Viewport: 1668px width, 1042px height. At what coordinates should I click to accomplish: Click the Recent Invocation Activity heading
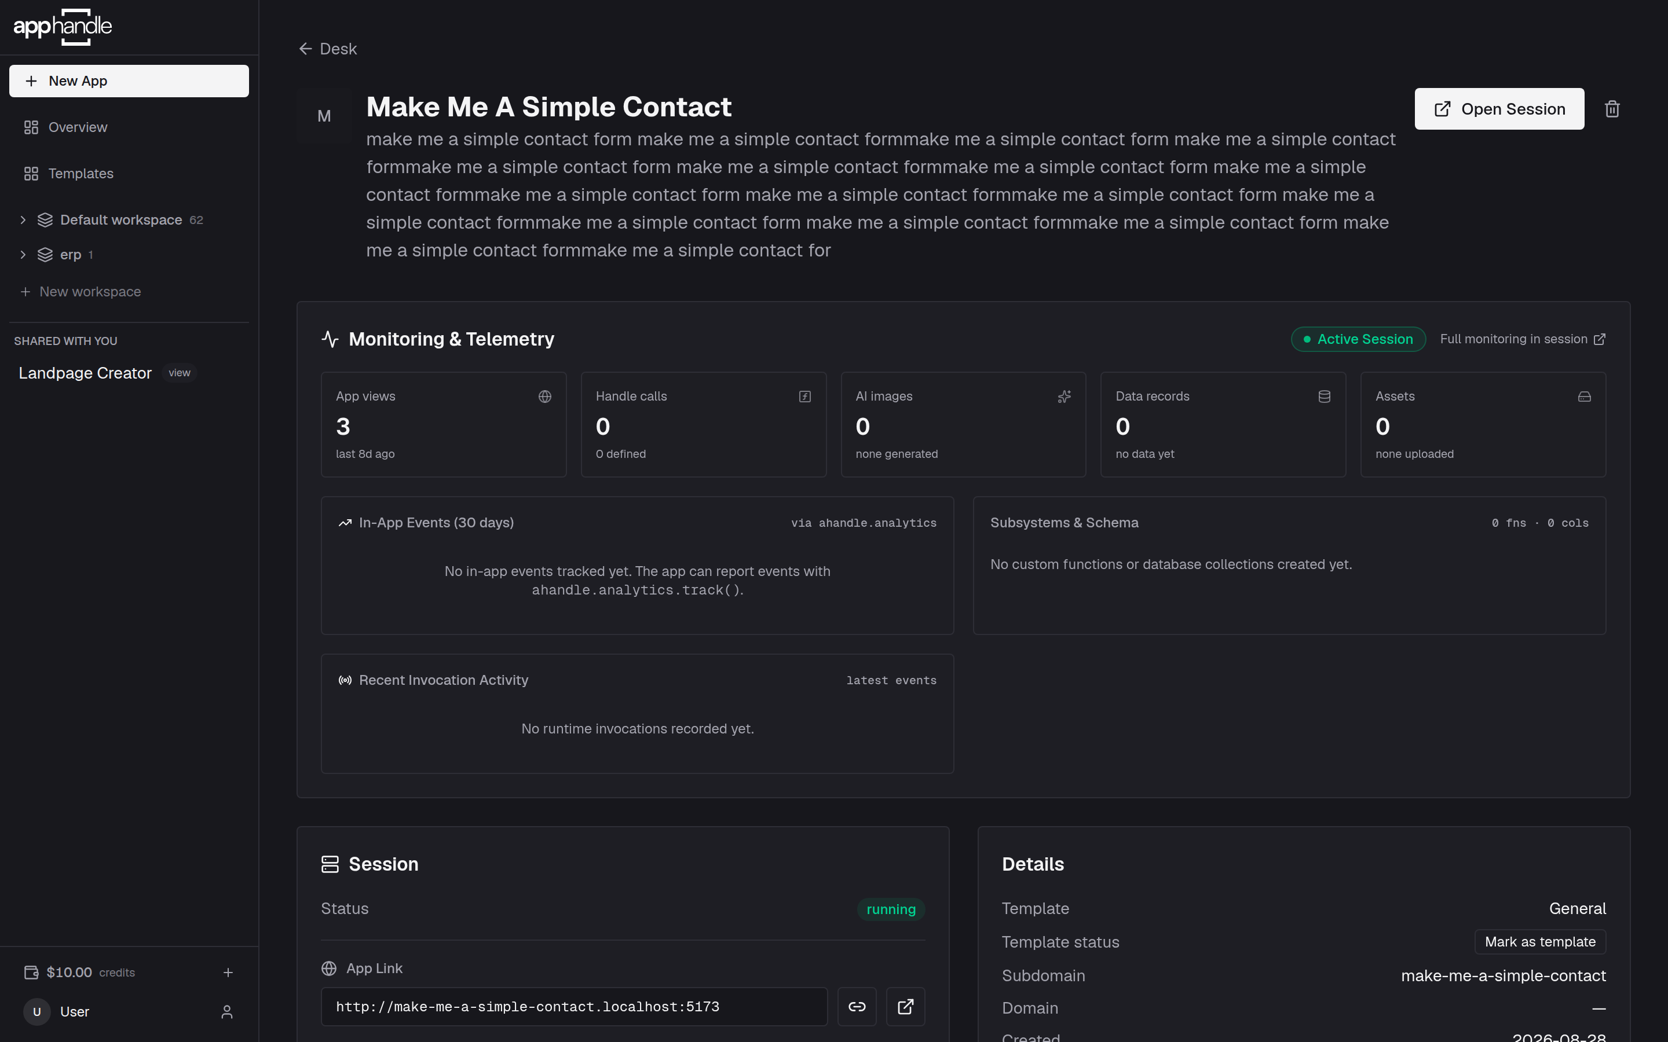click(443, 680)
